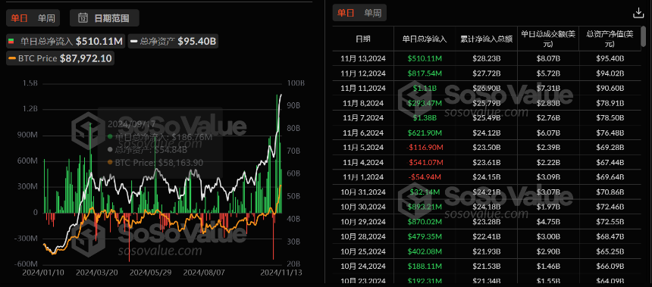The height and width of the screenshot is (287, 652).
Task: Click the $90.60B net assets cell
Action: 610,88
